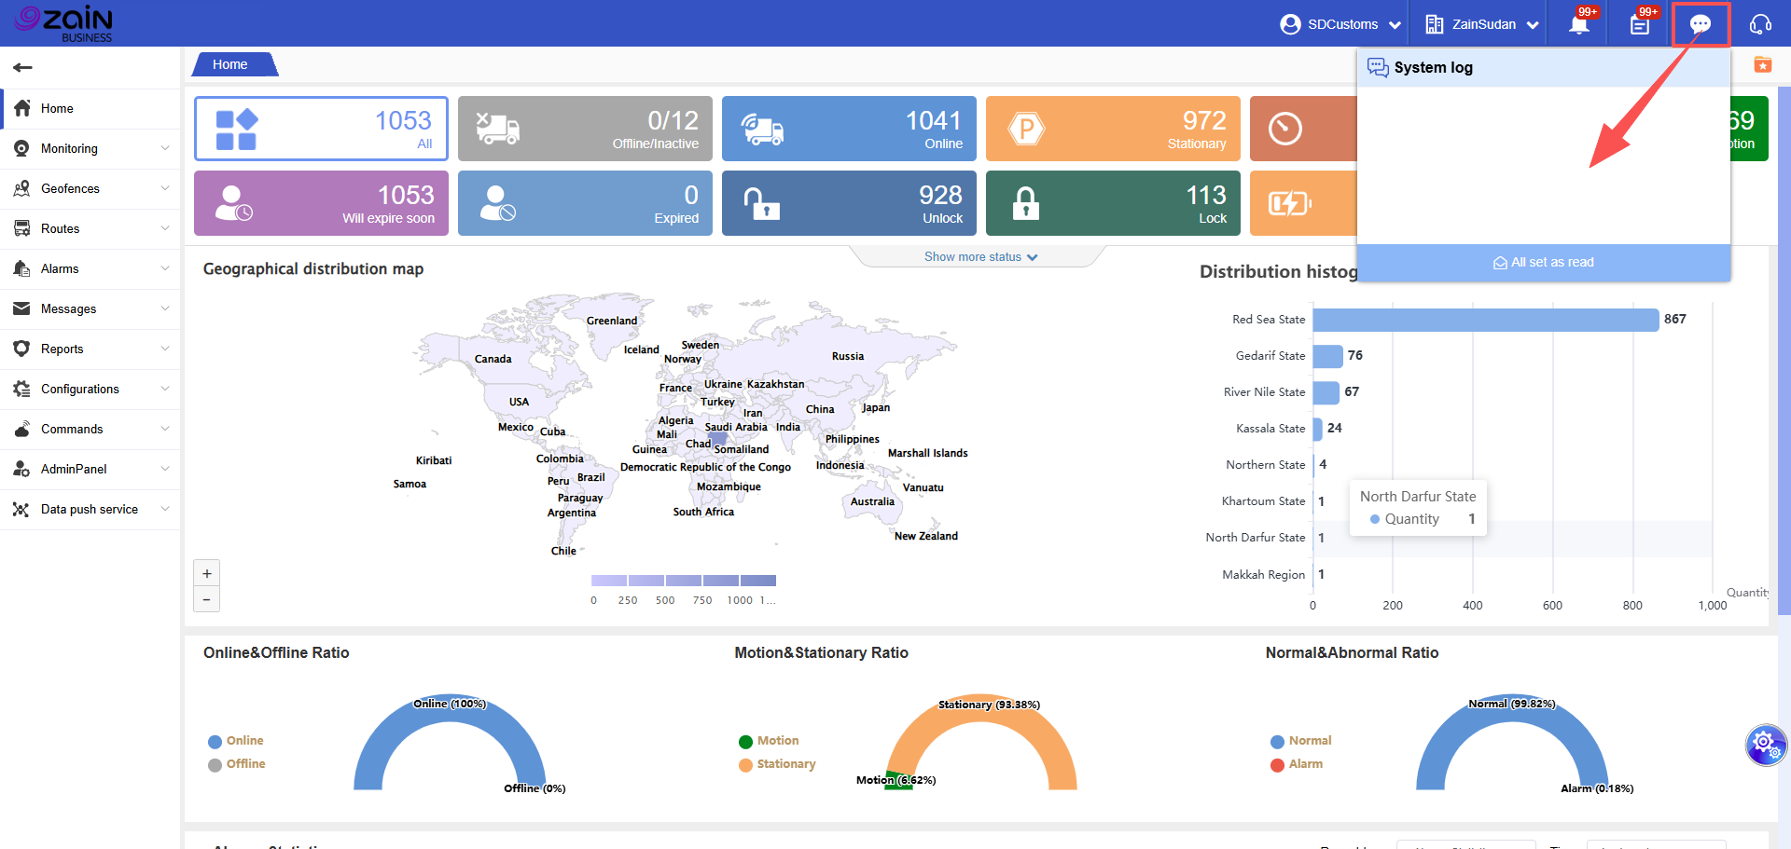Image resolution: width=1791 pixels, height=849 pixels.
Task: Click the notification bell icon
Action: [1578, 24]
